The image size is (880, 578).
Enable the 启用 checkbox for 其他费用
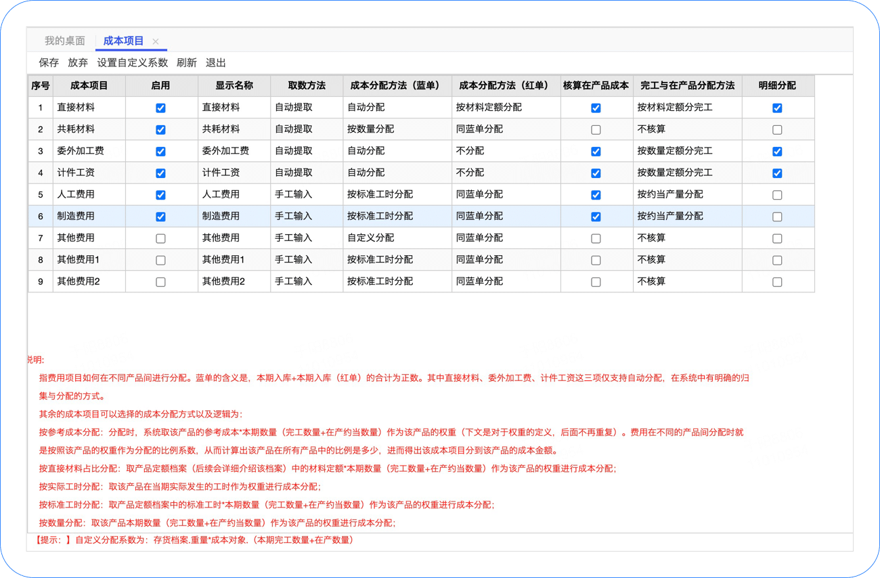coord(160,238)
